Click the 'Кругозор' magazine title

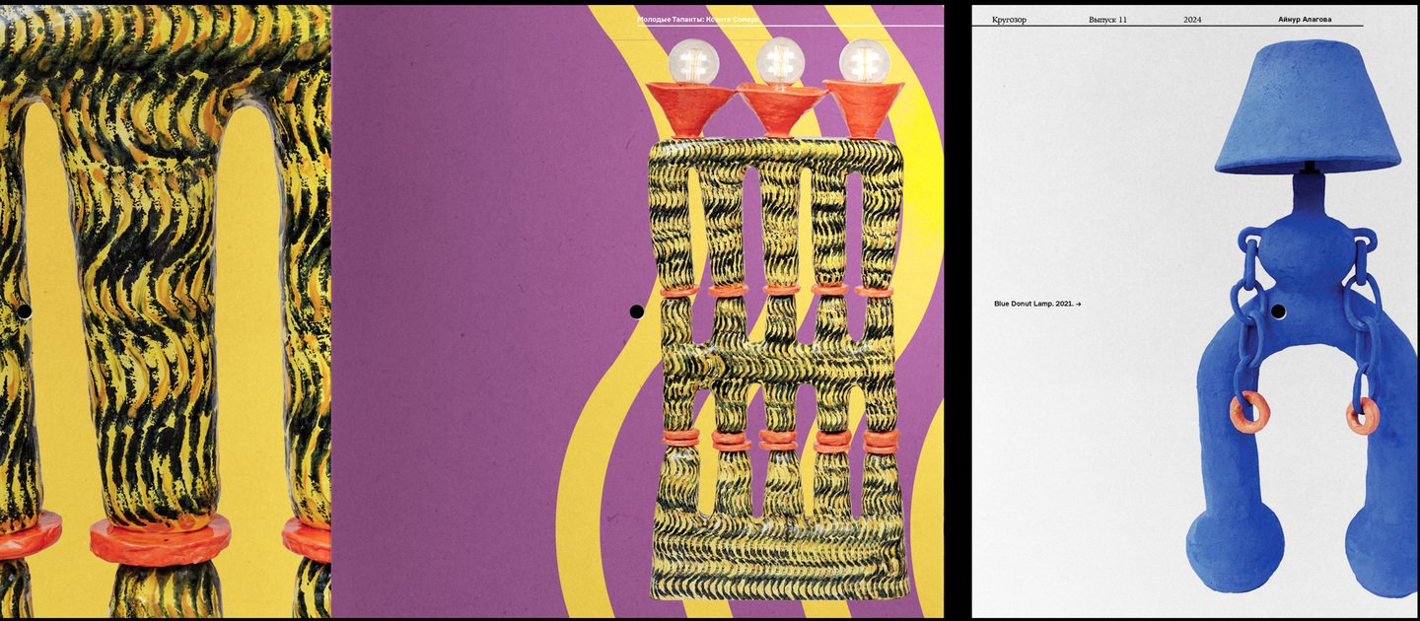[x=1009, y=19]
